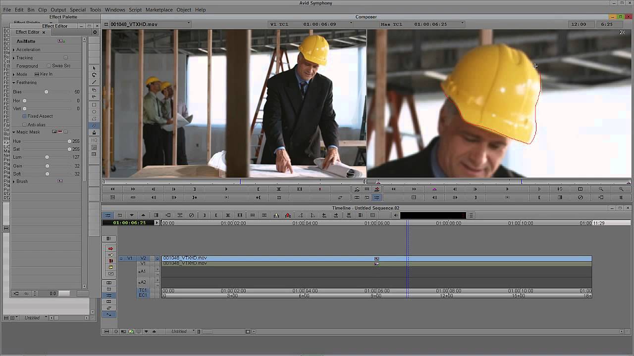The image size is (634, 356).
Task: Click the 2X zoom indicator in record monitor
Action: coord(622,33)
